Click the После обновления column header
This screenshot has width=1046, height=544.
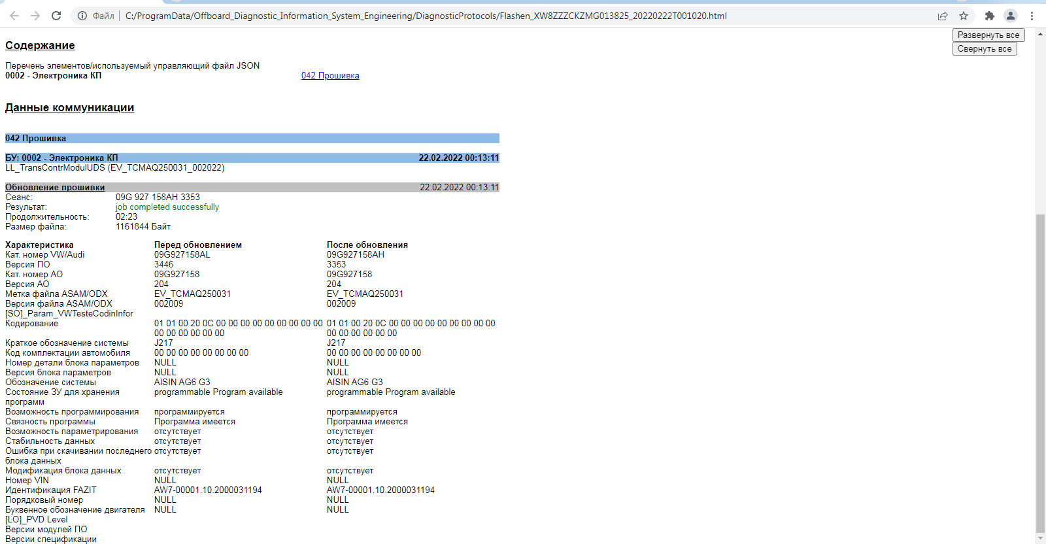(x=367, y=245)
